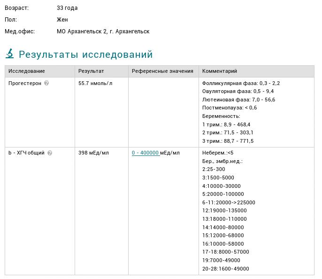Click the 14:14000-80000 range line
This screenshot has height=279, width=322.
(x=223, y=227)
